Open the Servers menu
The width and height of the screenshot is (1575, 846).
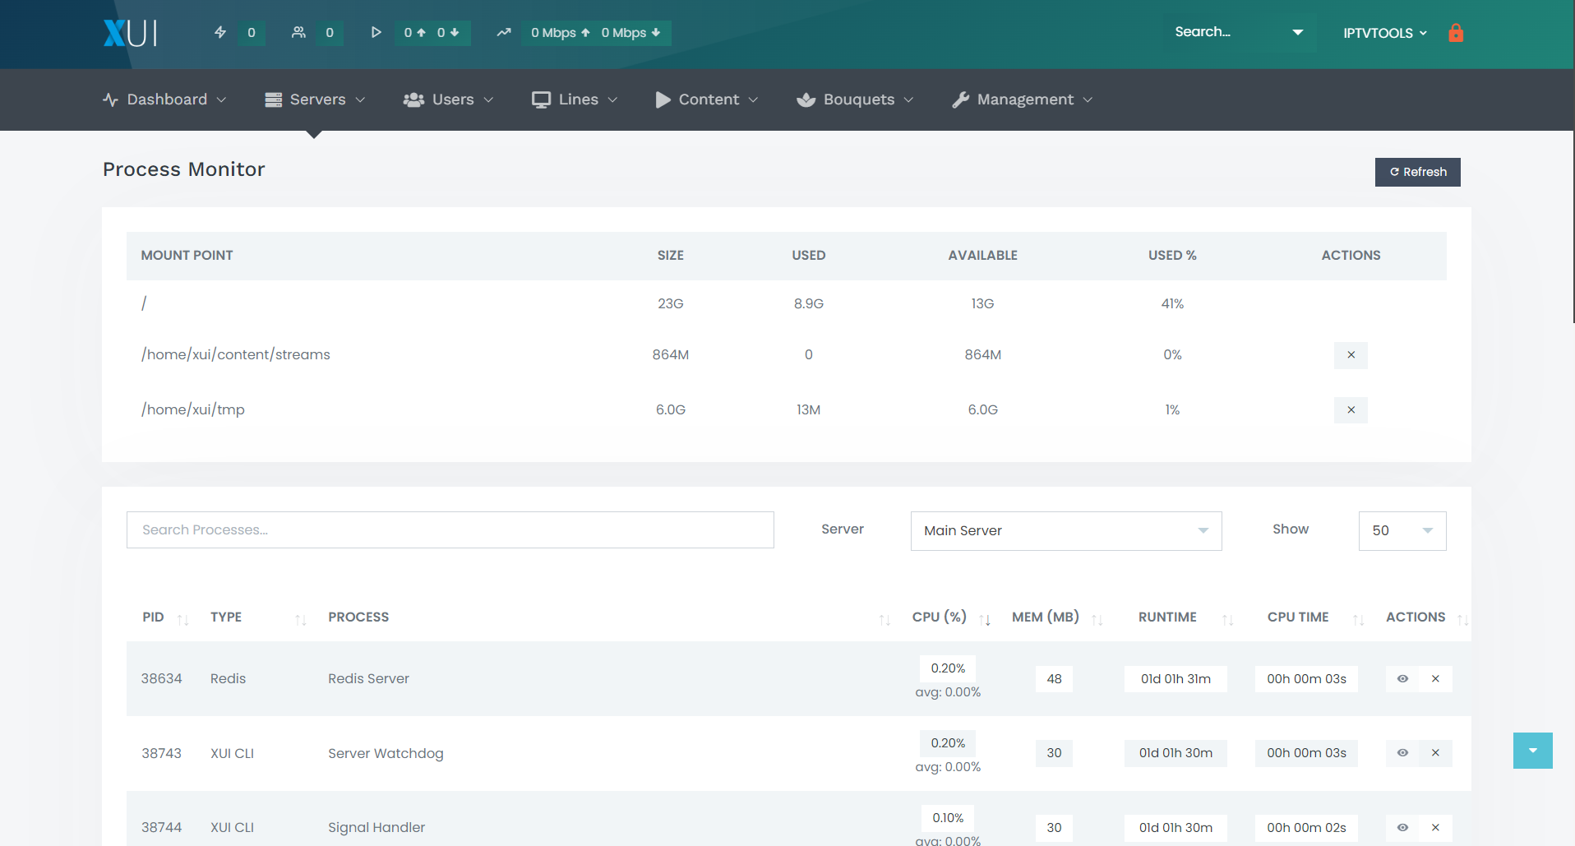pos(315,99)
